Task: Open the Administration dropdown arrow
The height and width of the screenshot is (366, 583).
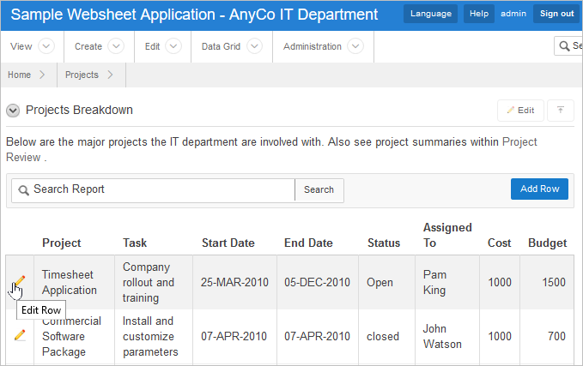Action: (356, 46)
